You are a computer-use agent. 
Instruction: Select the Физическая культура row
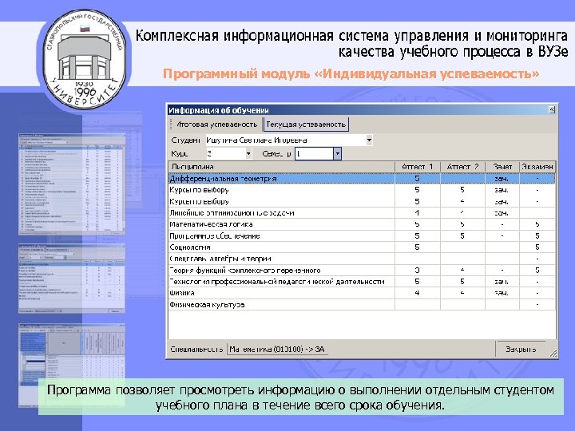[x=362, y=305]
